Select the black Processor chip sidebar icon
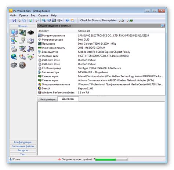 [31, 33]
